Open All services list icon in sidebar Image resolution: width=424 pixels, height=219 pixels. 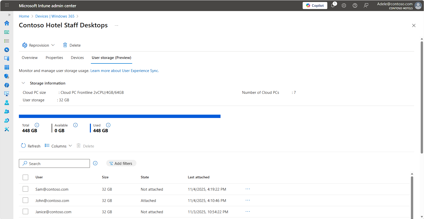coord(7,41)
